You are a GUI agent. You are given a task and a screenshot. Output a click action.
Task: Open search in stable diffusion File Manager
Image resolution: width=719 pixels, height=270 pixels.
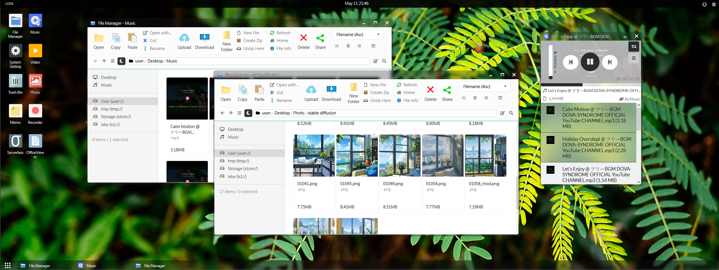(x=511, y=113)
